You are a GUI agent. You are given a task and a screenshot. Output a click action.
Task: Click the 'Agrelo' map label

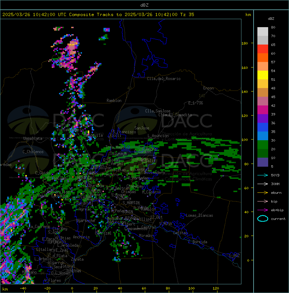coord(85,209)
